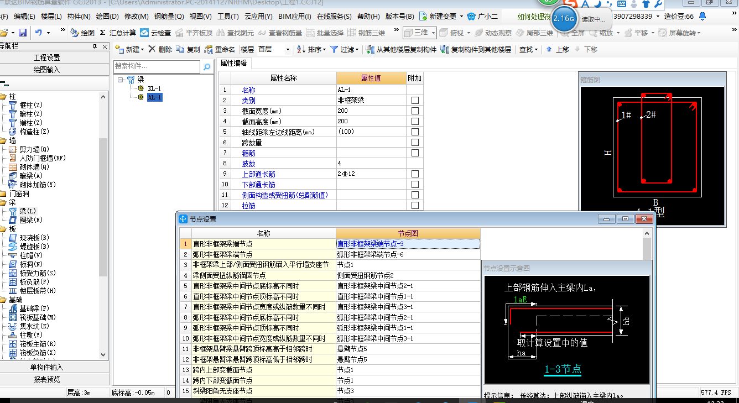Tick the 附加 checkbox for 侧面构造或受扭筋 row
Viewport: 739px width, 403px height.
click(x=415, y=195)
